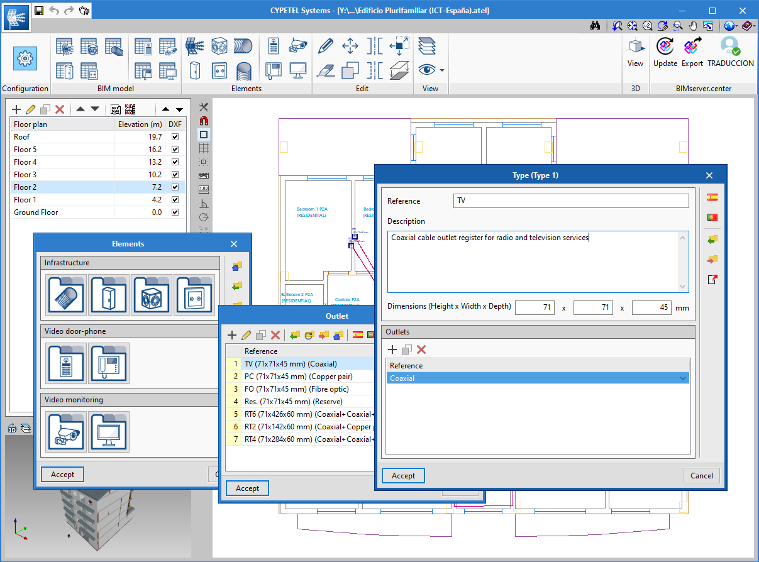Select TV (71x71x45 mm) (Coaxial) row
Screen dimensions: 759x562
tap(300, 364)
